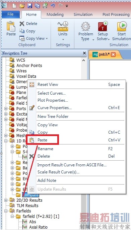The width and height of the screenshot is (131, 230).
Task: Click the Open folder icon in quick access toolbar
Action: (22, 6)
